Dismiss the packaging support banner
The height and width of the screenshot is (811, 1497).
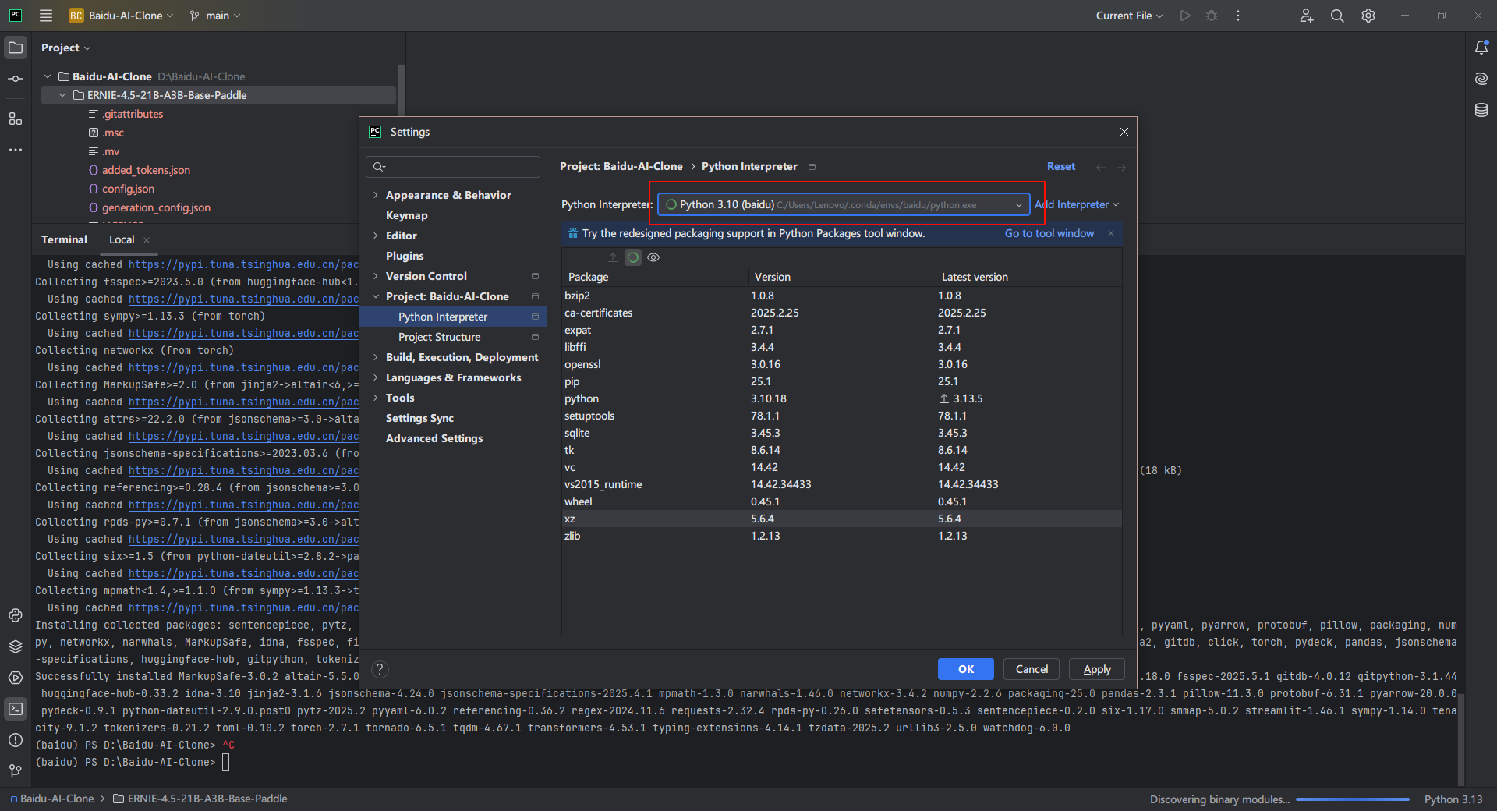[x=1111, y=233]
